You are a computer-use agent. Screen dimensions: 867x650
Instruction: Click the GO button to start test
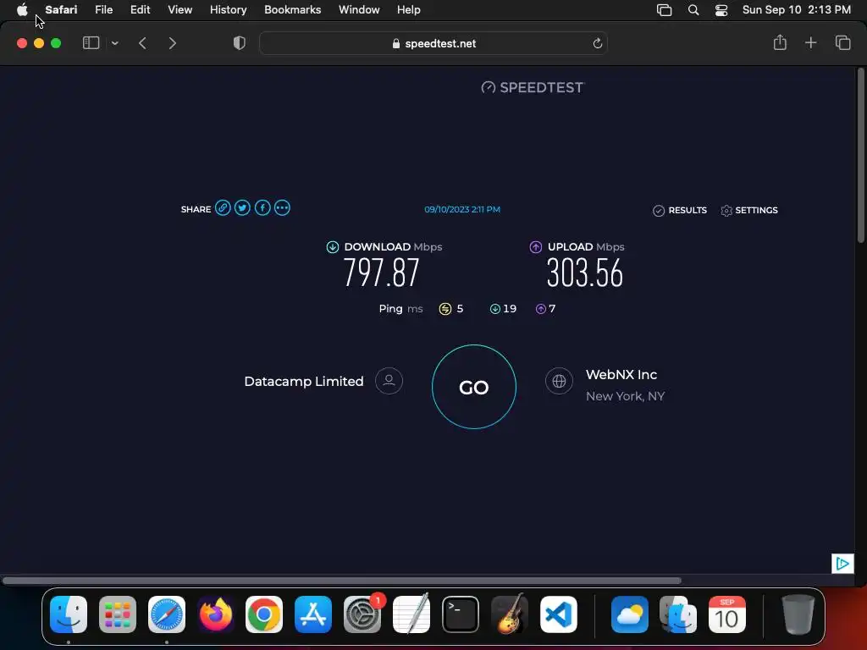coord(474,387)
